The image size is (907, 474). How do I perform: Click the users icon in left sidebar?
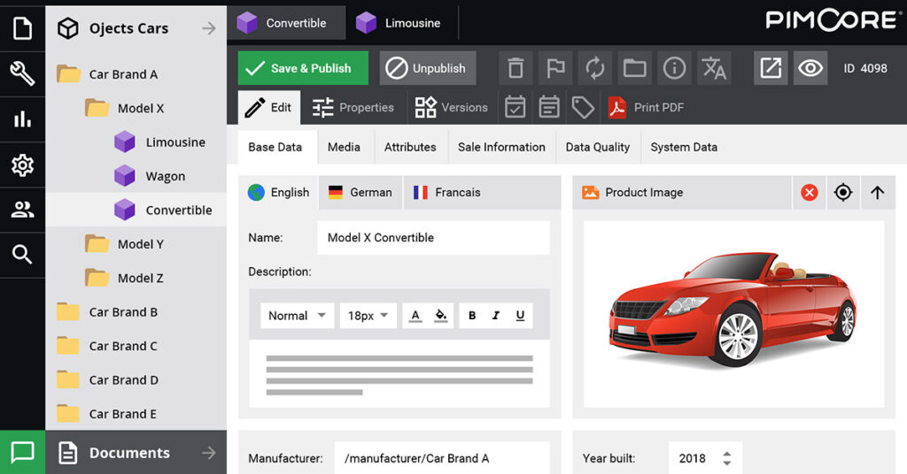pos(22,210)
